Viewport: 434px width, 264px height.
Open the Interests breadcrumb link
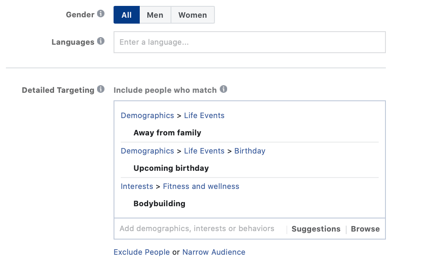click(137, 186)
